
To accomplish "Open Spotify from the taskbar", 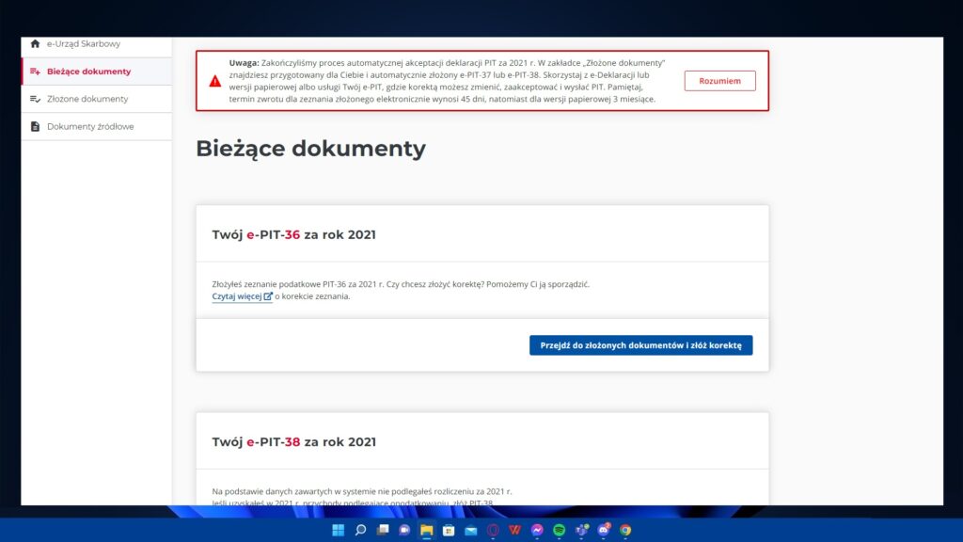I will pos(559,530).
